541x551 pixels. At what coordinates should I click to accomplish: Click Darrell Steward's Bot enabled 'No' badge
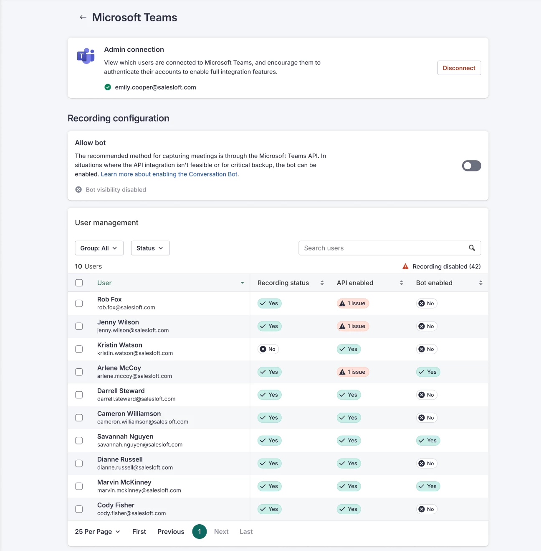pyautogui.click(x=427, y=395)
